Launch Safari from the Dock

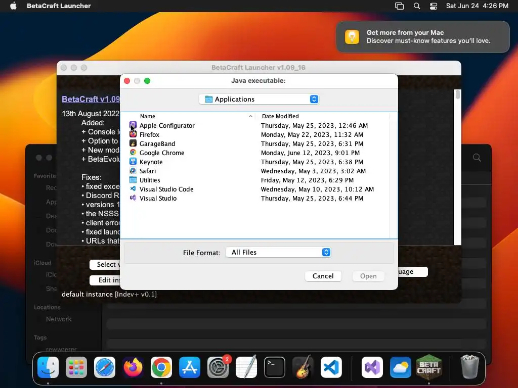pyautogui.click(x=105, y=367)
